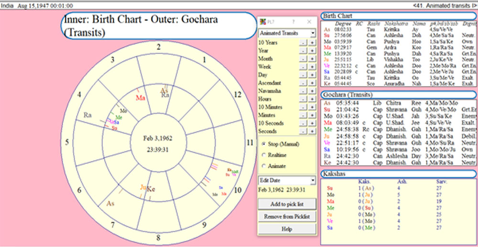
Task: Click the question mark help icon in PL7 titlebar
Action: (x=293, y=22)
